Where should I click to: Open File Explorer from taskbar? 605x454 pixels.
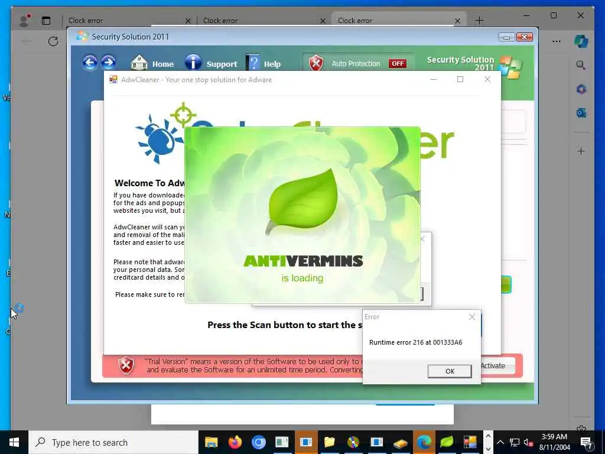click(x=211, y=442)
